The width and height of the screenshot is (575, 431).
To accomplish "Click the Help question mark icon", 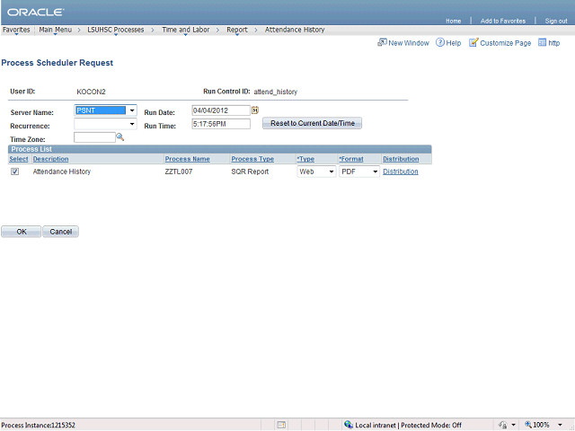I will (x=439, y=42).
